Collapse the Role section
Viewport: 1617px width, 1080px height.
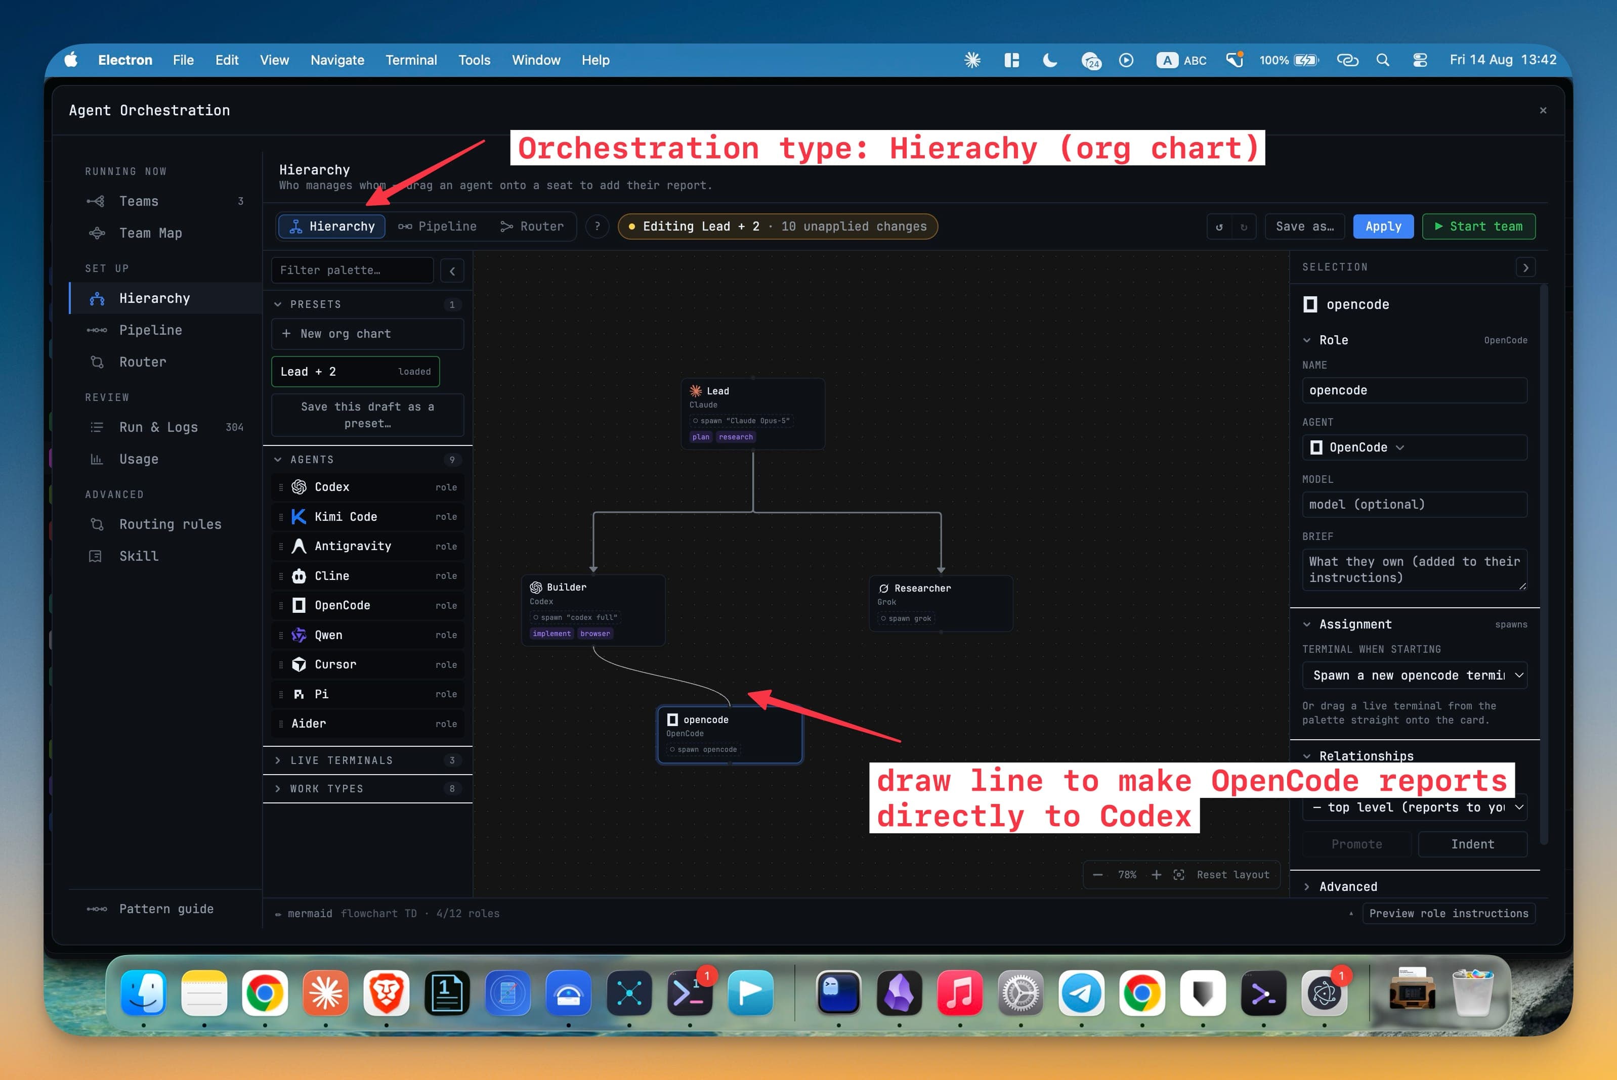pos(1307,340)
